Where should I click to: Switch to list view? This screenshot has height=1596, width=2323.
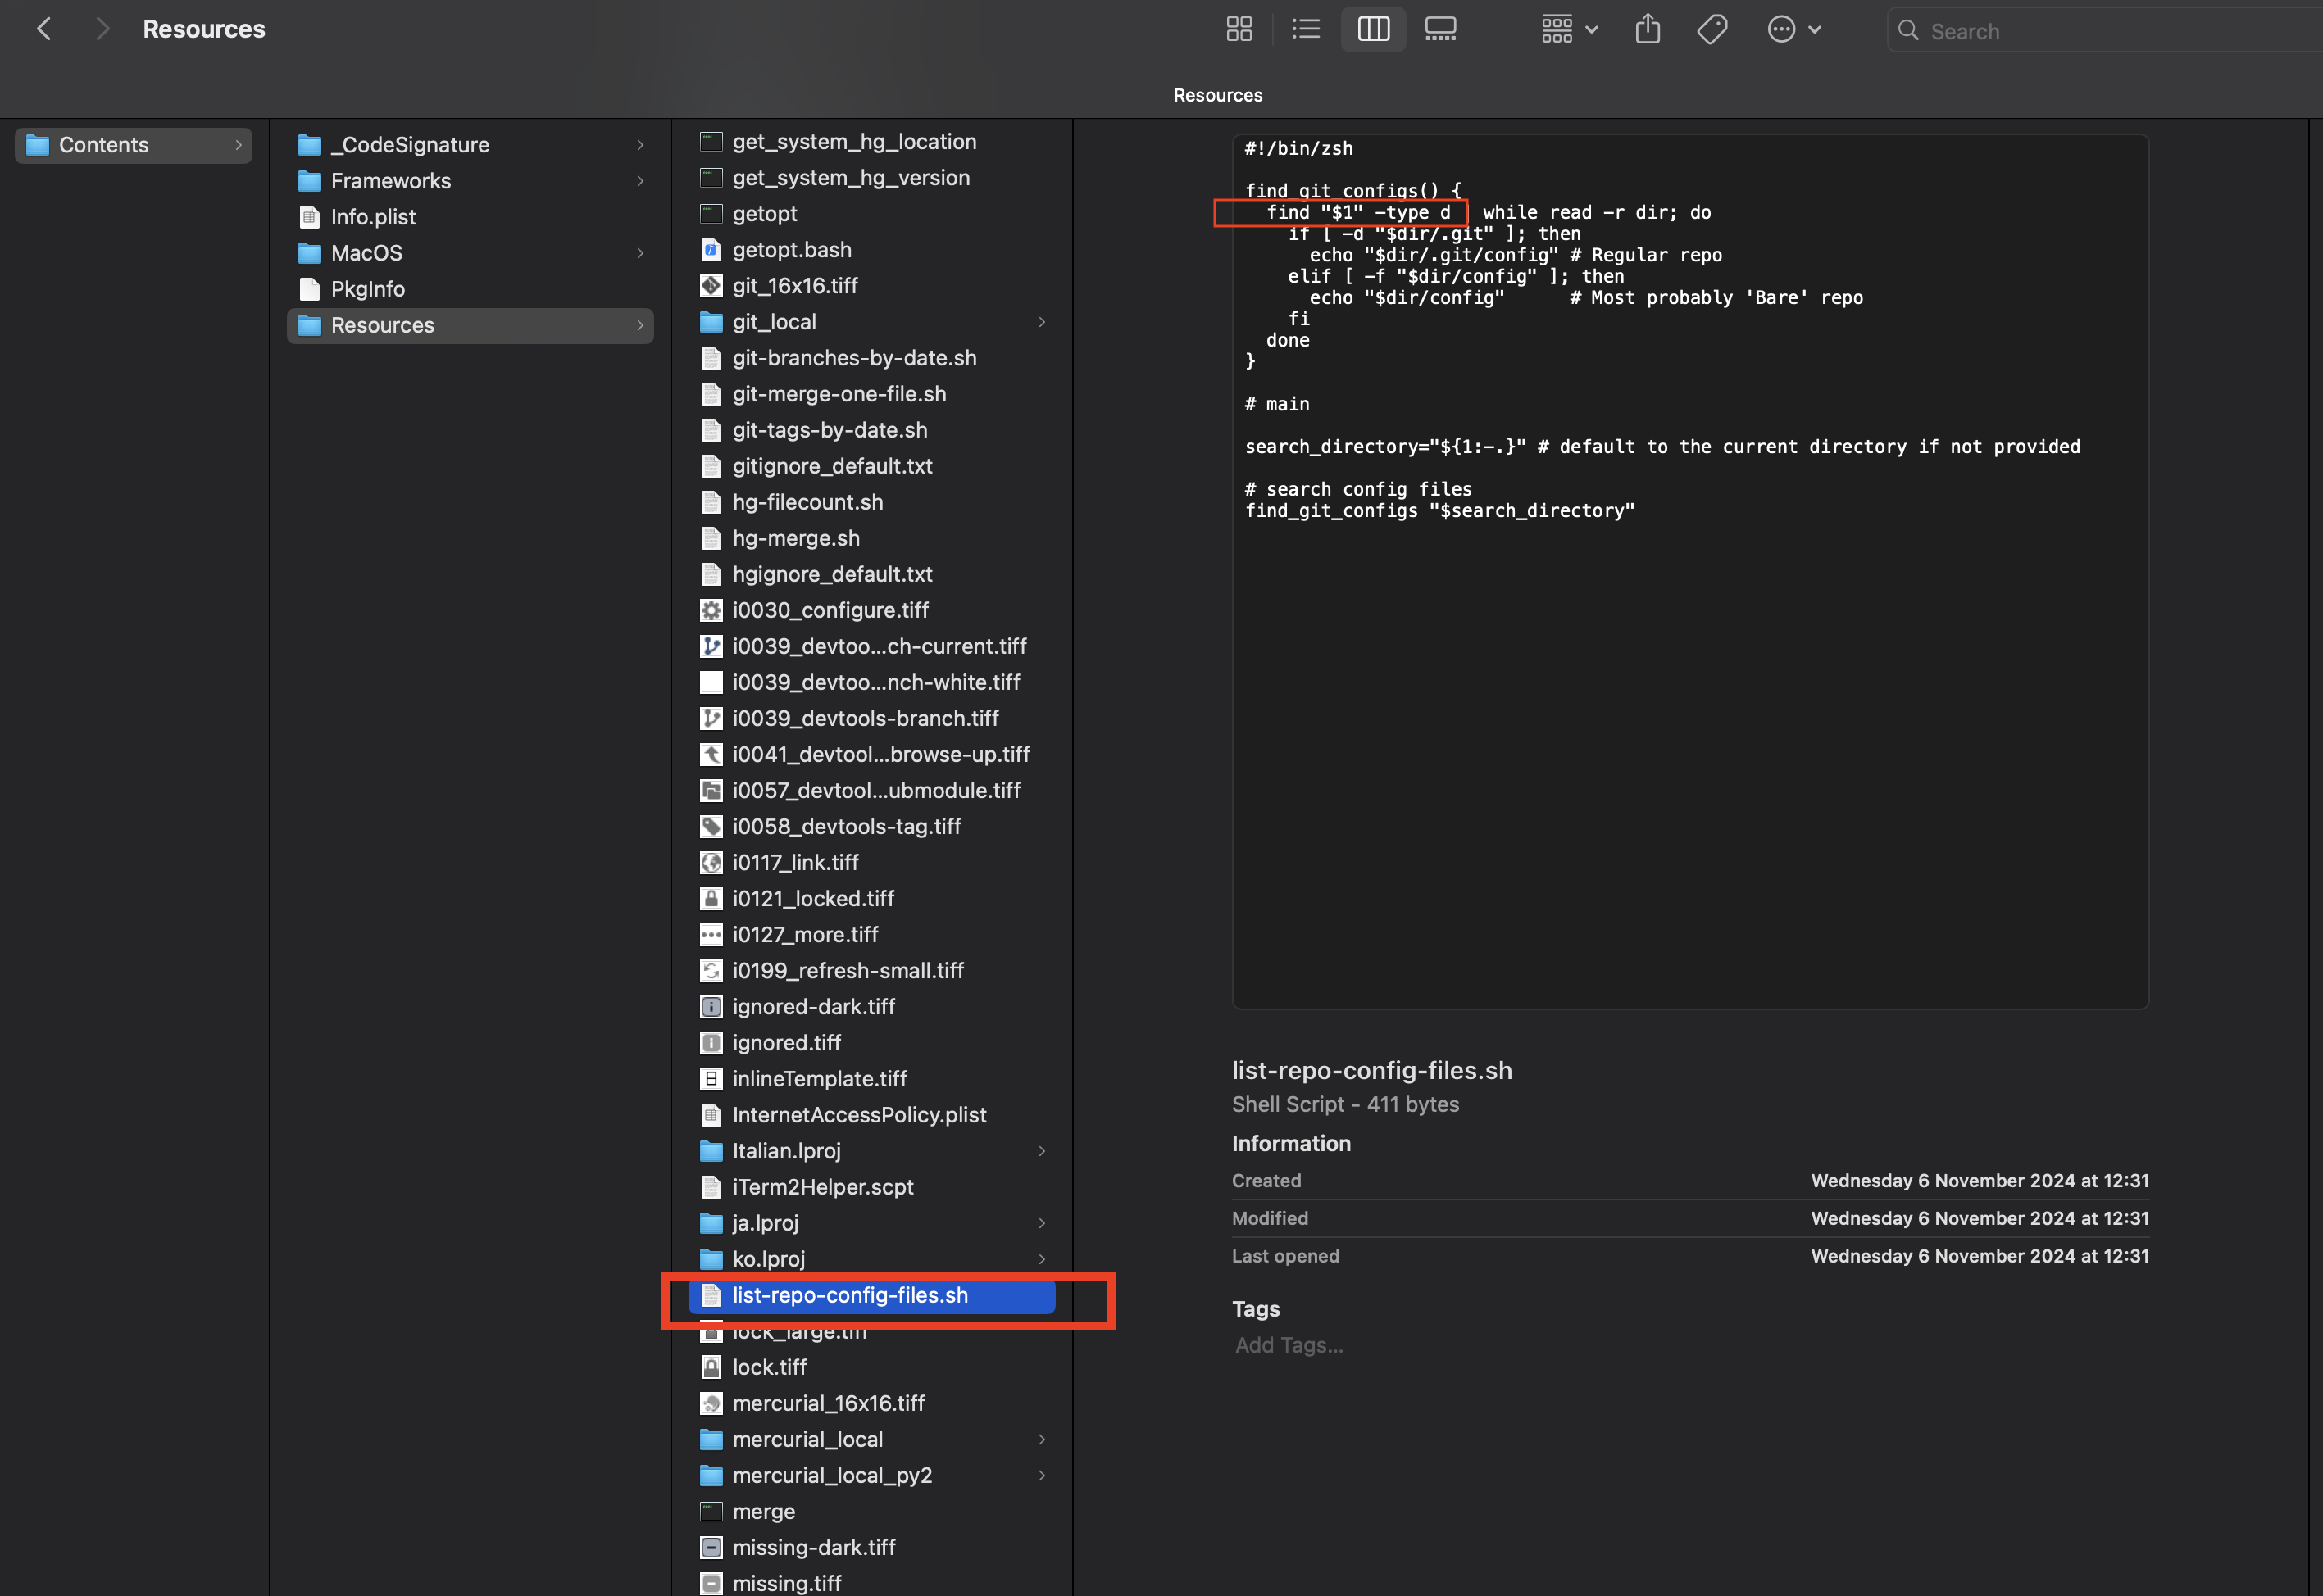click(x=1306, y=29)
